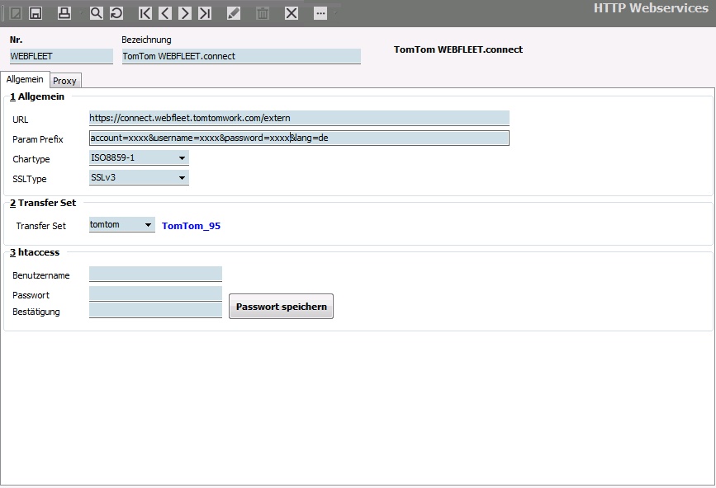This screenshot has width=716, height=488.
Task: Click the SSLType label
Action: tap(30, 179)
